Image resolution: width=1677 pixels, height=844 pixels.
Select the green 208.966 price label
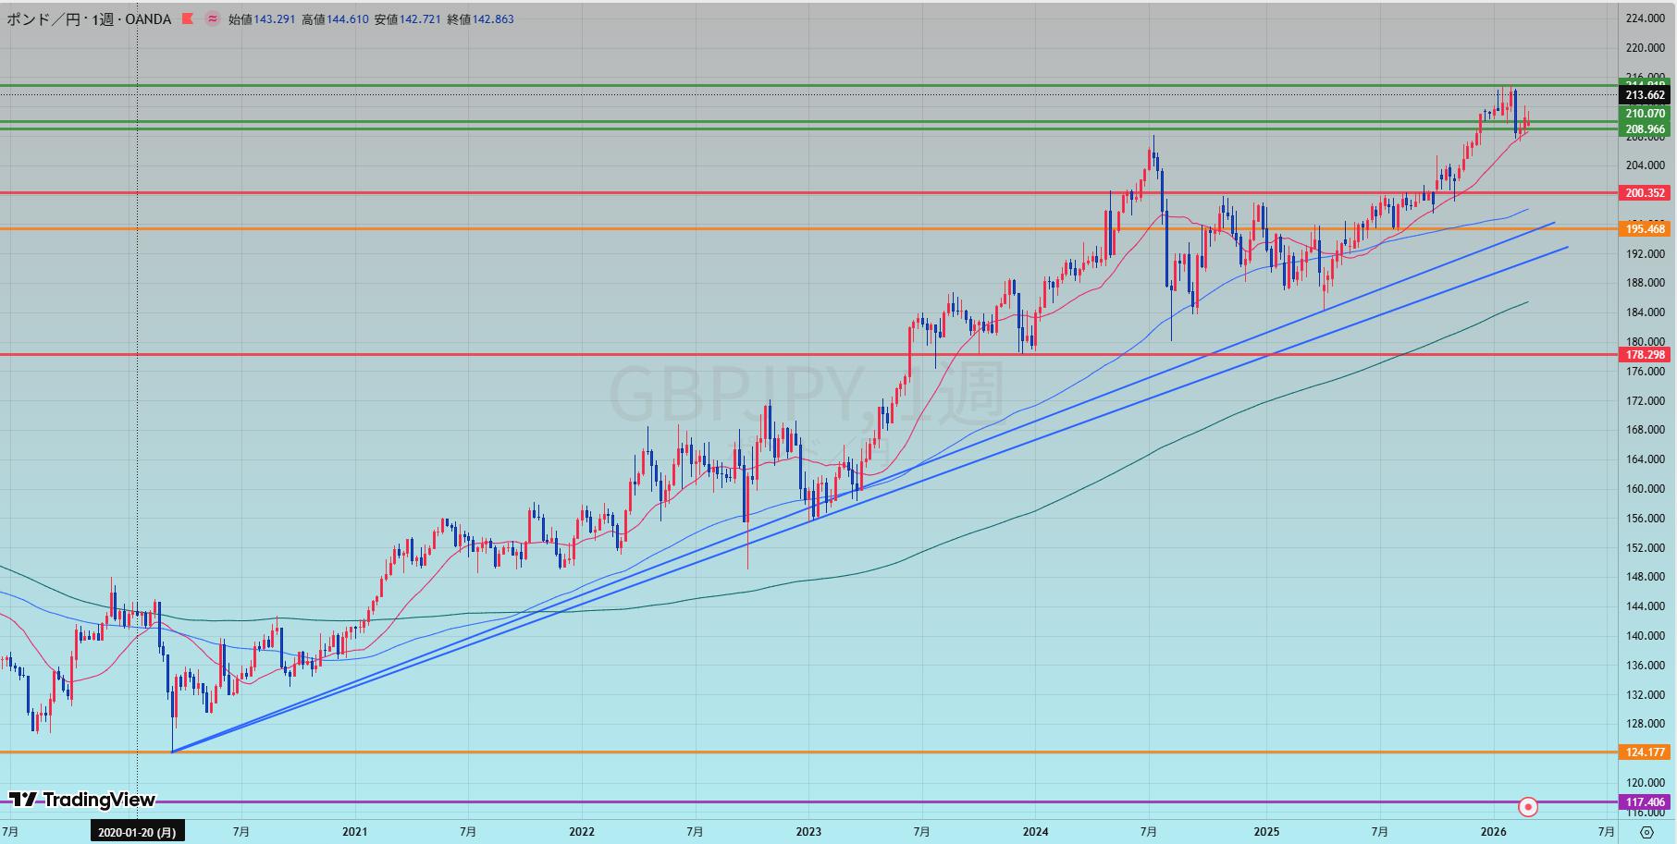1645,129
